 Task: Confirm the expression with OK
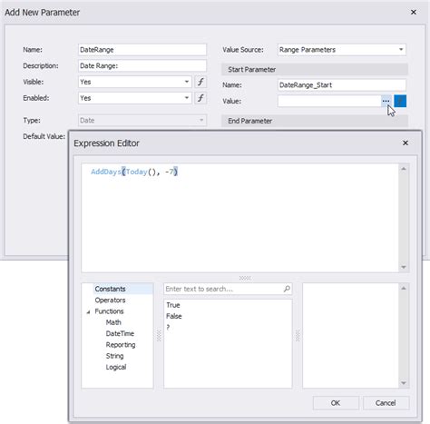coord(336,403)
